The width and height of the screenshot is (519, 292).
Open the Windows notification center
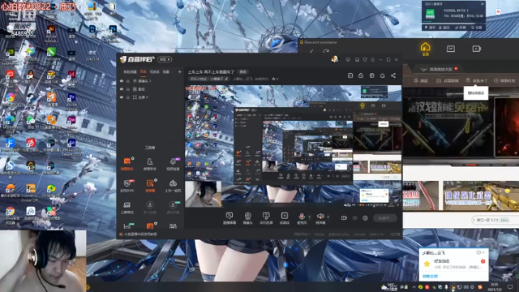coord(510,286)
